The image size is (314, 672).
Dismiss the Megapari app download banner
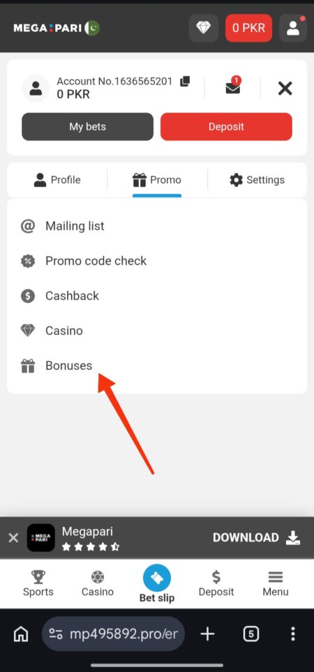(13, 537)
